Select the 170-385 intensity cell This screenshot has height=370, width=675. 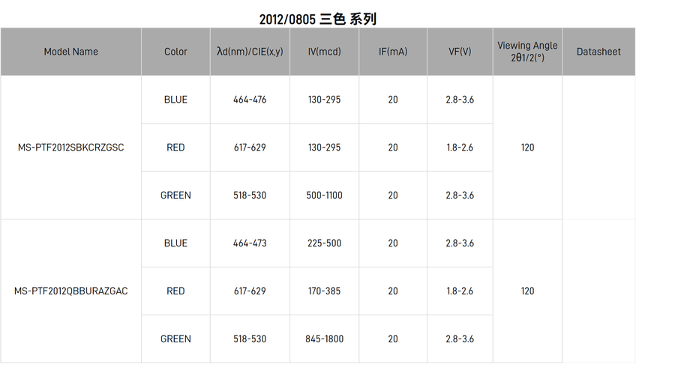(324, 291)
